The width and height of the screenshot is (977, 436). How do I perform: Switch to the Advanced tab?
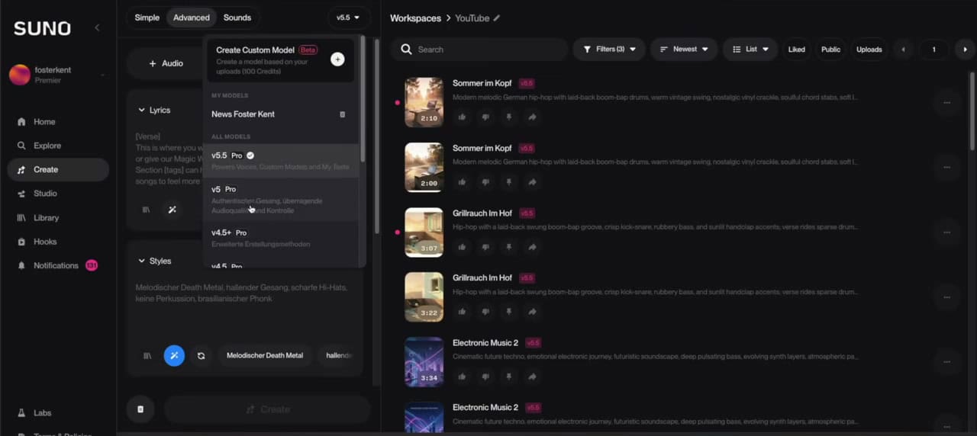pyautogui.click(x=192, y=18)
